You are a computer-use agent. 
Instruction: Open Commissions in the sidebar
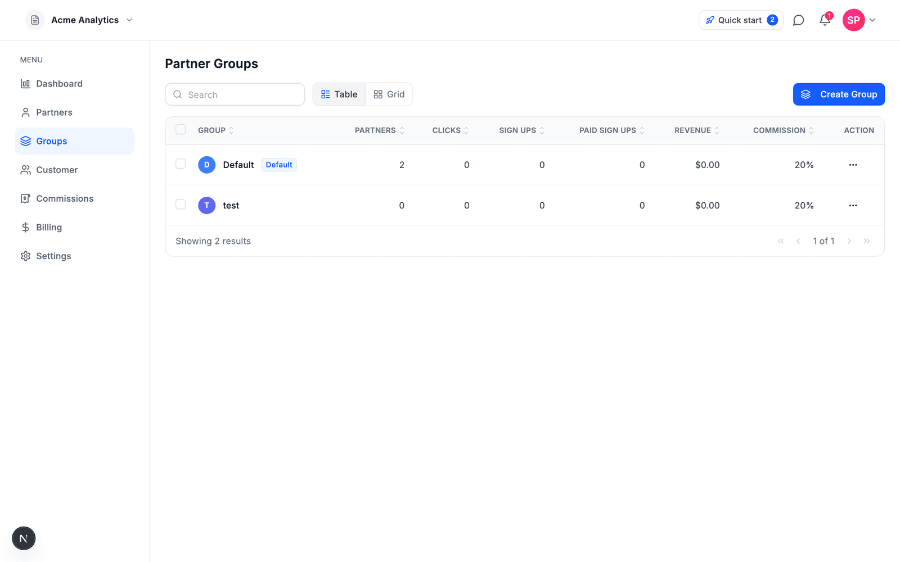[75, 198]
